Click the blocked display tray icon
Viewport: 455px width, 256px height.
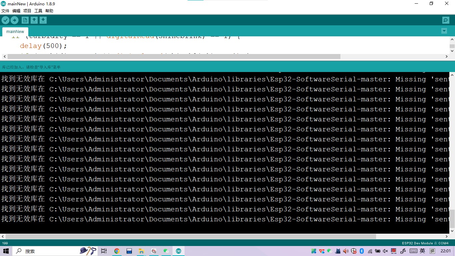click(x=393, y=251)
